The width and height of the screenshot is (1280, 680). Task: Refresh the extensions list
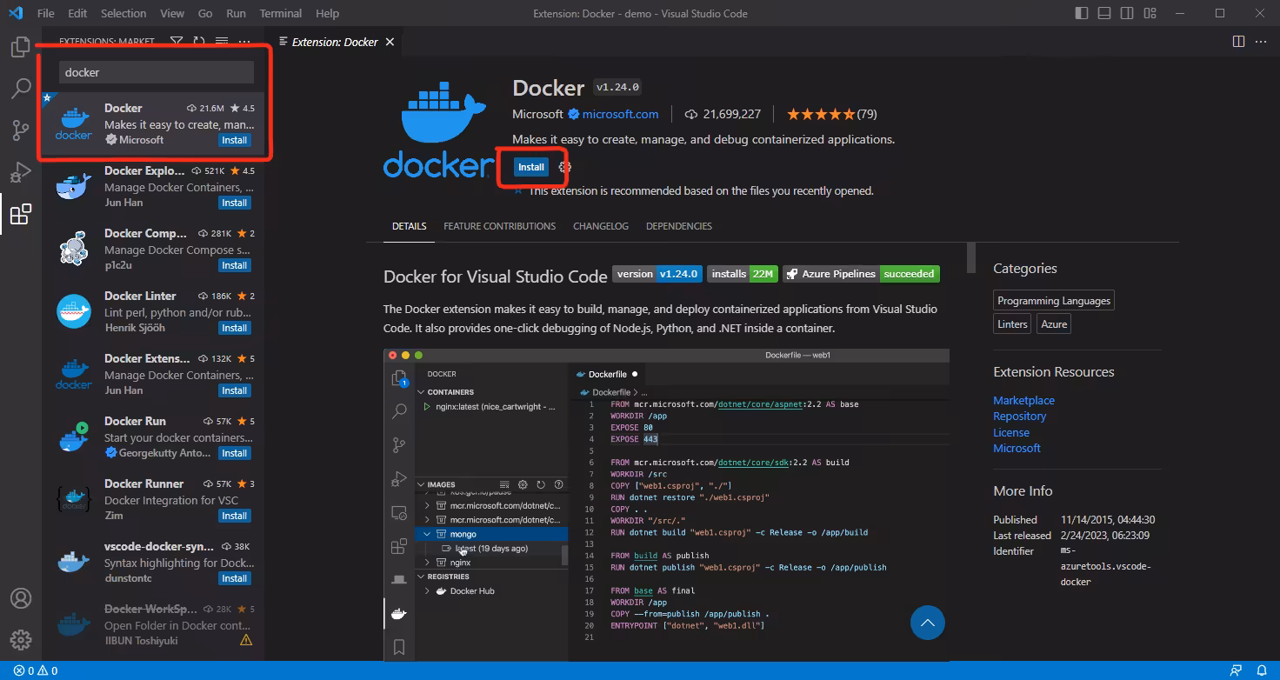click(x=199, y=41)
